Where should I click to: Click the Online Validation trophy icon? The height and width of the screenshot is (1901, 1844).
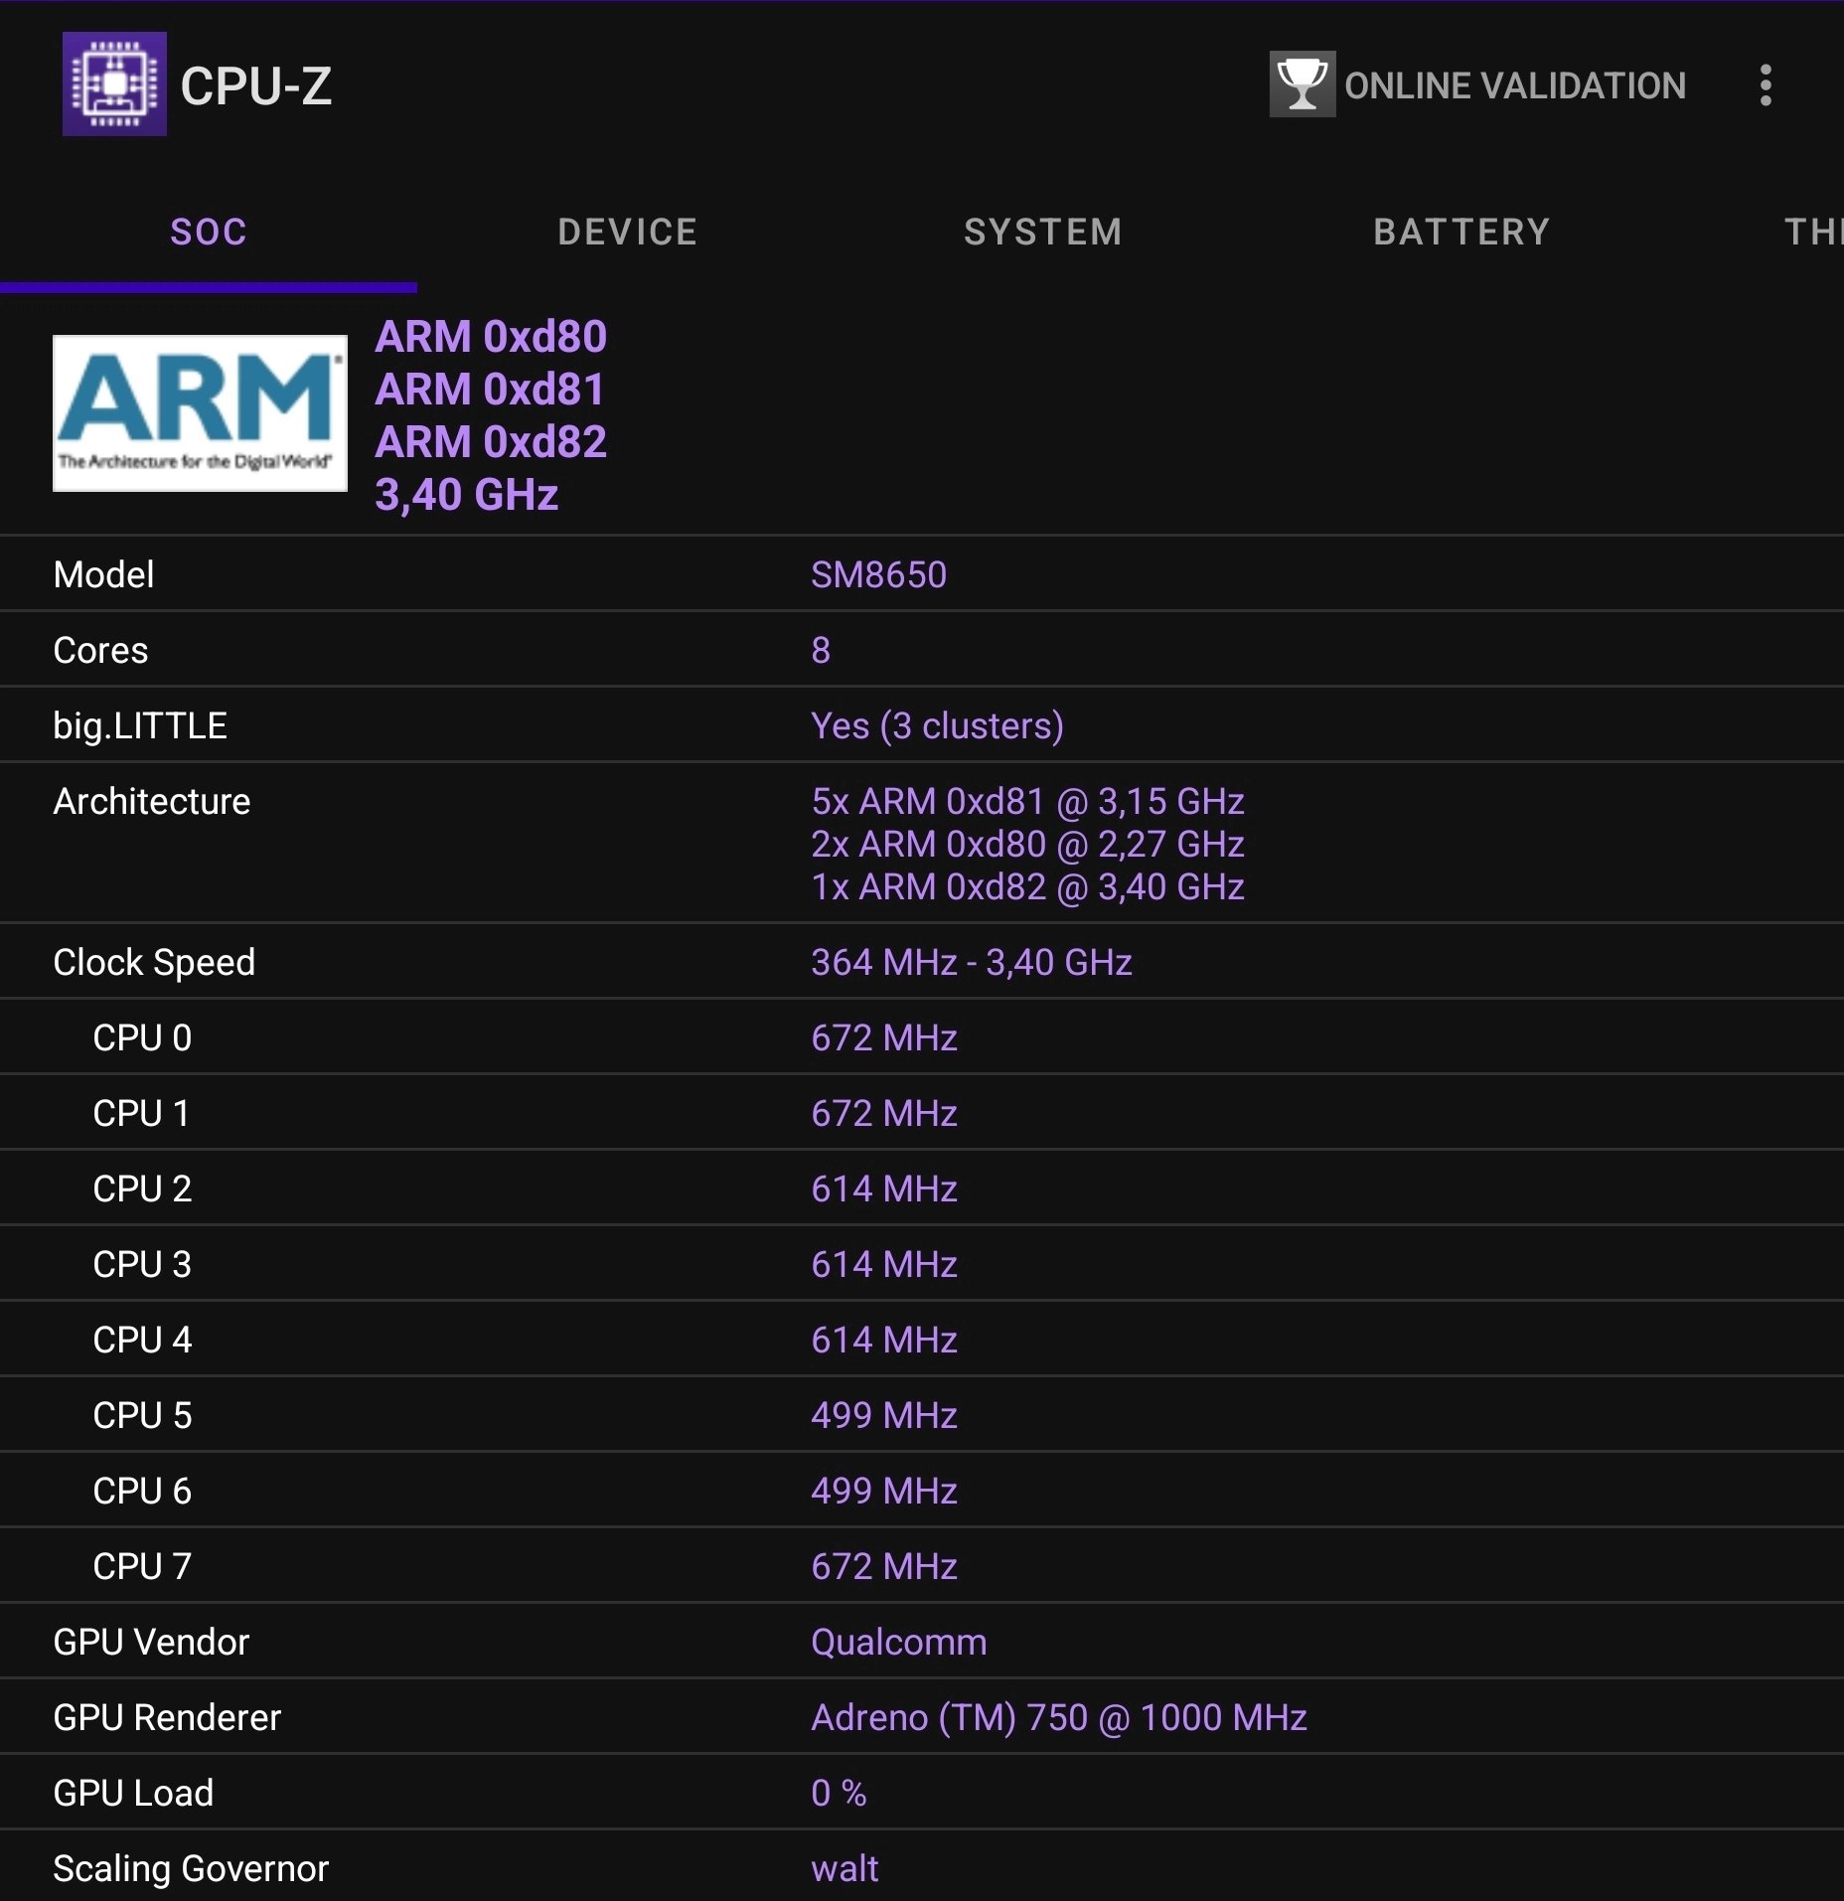pyautogui.click(x=1303, y=84)
